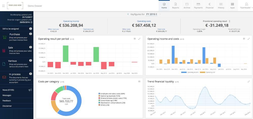Click the Purchase shopping cart icon
The width and height of the screenshot is (253, 119).
4,37
